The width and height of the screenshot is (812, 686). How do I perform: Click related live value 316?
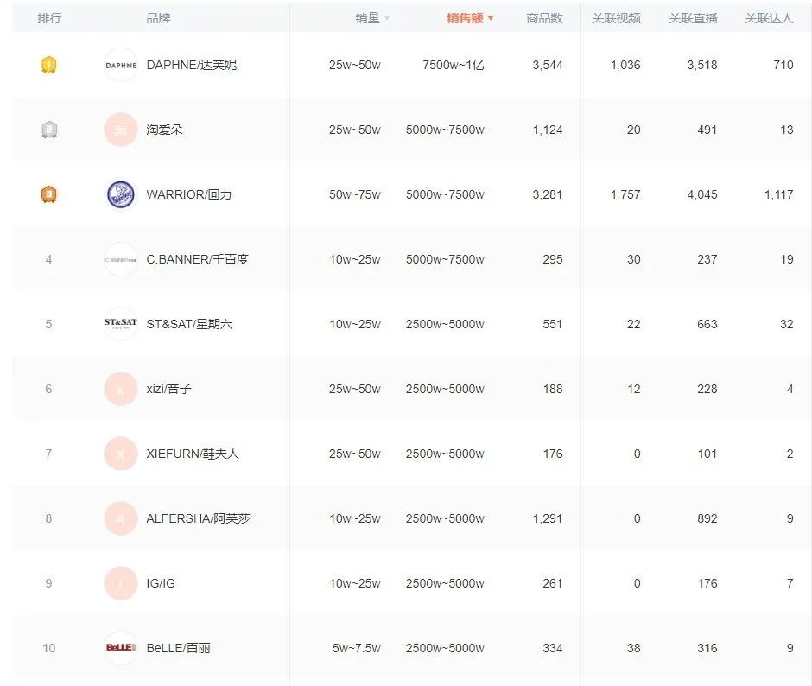707,648
